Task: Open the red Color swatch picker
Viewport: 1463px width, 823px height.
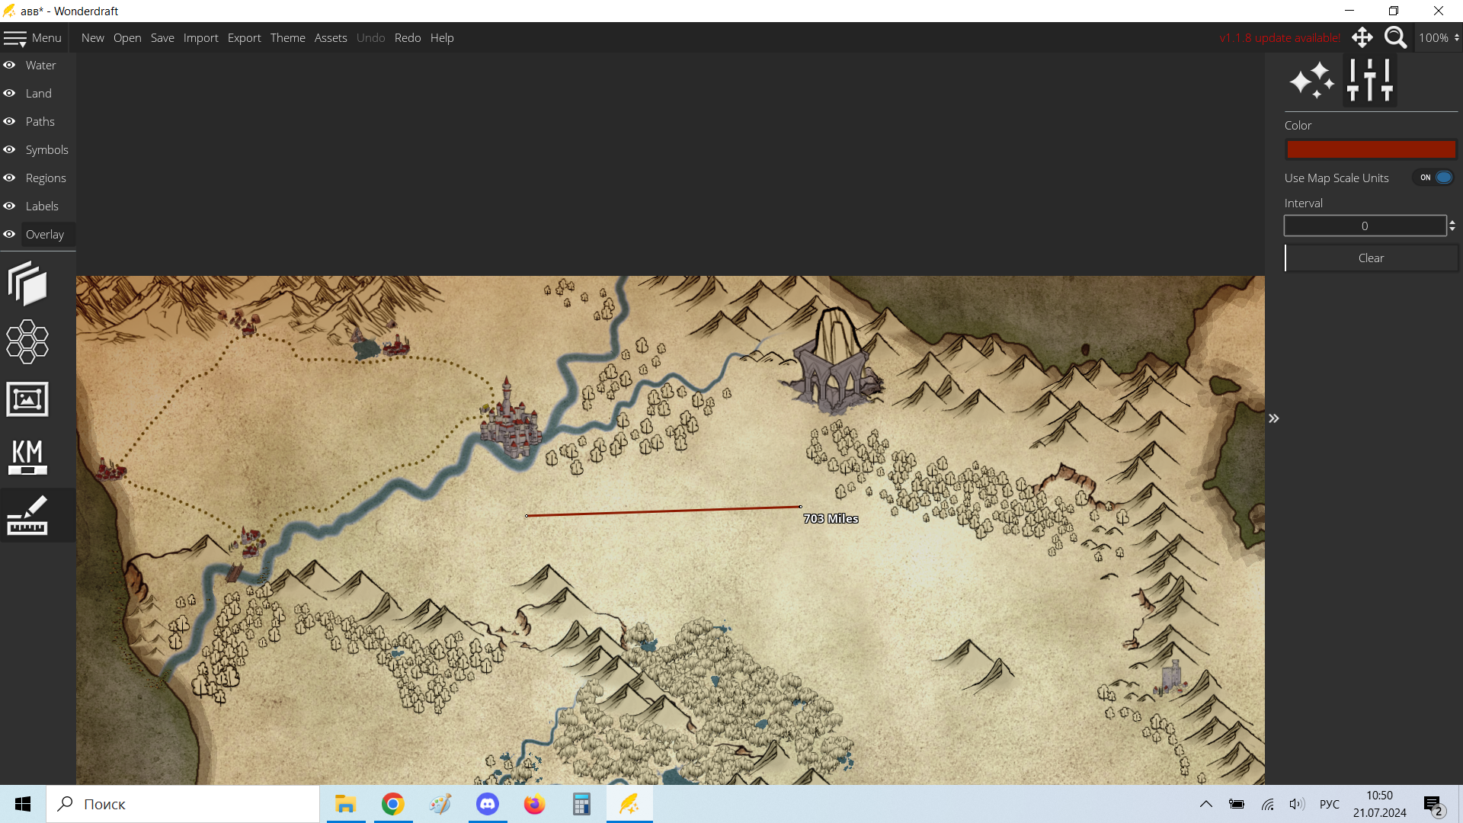Action: coord(1370,150)
